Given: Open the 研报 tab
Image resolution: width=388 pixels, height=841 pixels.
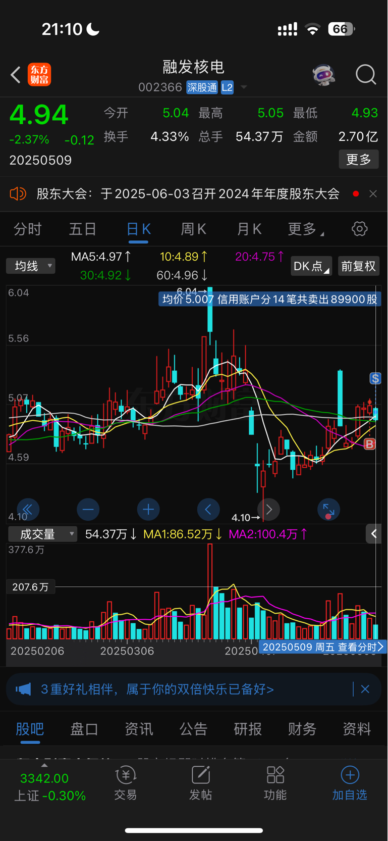Looking at the screenshot, I should pyautogui.click(x=248, y=729).
